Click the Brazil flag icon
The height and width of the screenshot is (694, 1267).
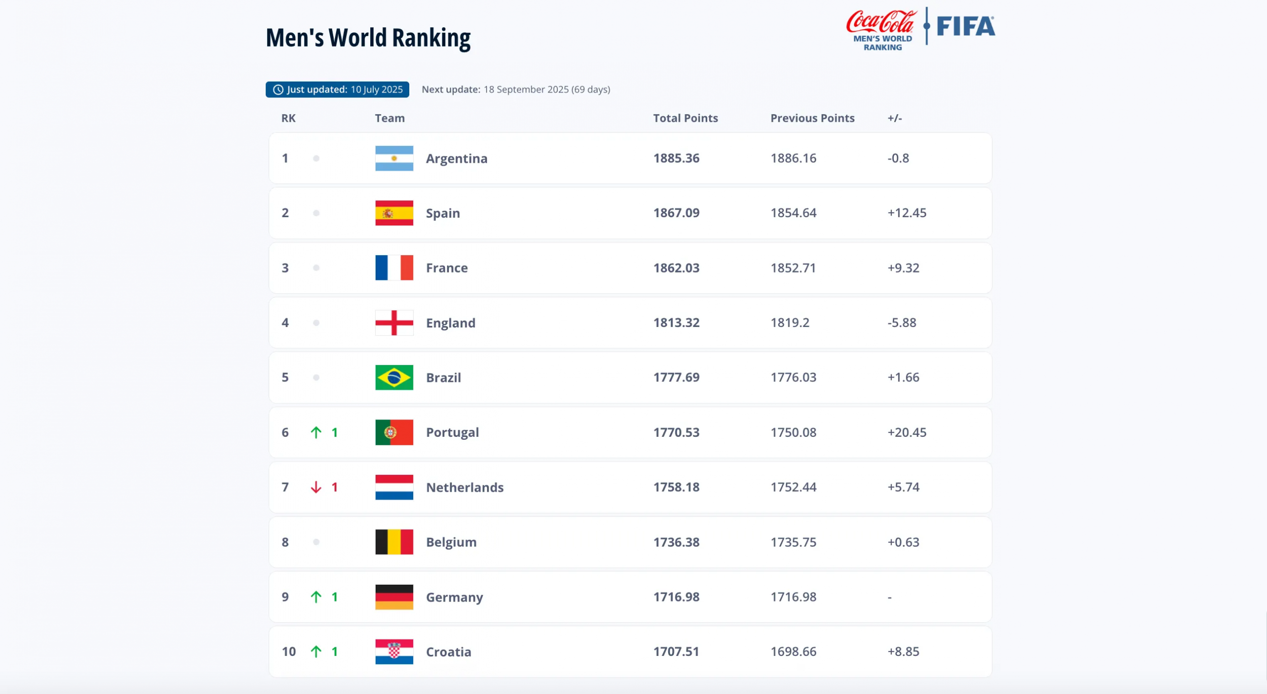[x=394, y=377]
